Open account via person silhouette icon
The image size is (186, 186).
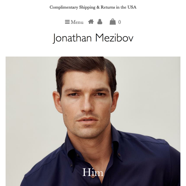(100, 22)
